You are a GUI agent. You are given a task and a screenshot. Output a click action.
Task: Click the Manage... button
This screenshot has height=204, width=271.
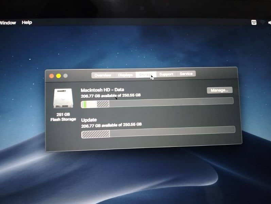pyautogui.click(x=220, y=90)
